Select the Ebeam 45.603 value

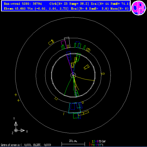tap(15, 9)
